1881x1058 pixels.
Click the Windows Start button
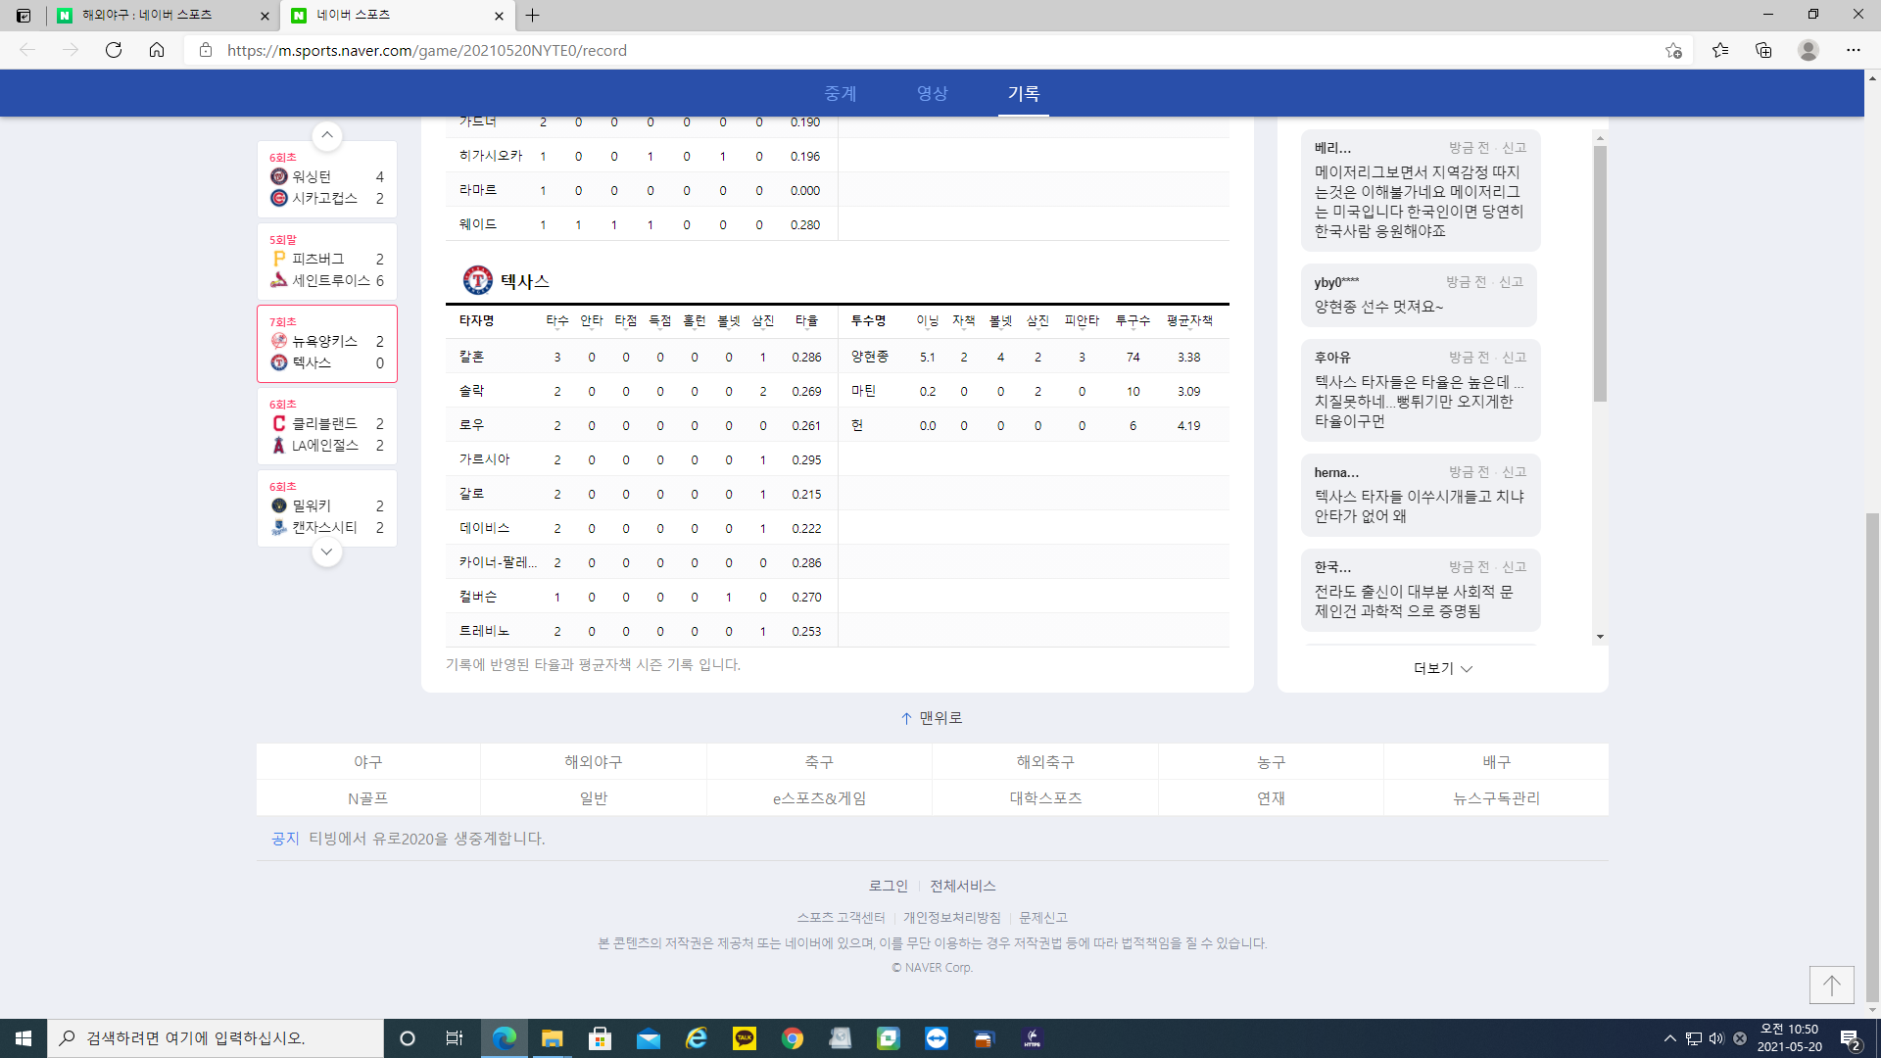(x=24, y=1038)
